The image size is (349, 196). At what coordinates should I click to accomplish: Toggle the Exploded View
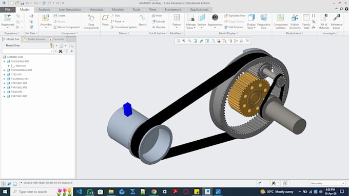[x=235, y=15]
